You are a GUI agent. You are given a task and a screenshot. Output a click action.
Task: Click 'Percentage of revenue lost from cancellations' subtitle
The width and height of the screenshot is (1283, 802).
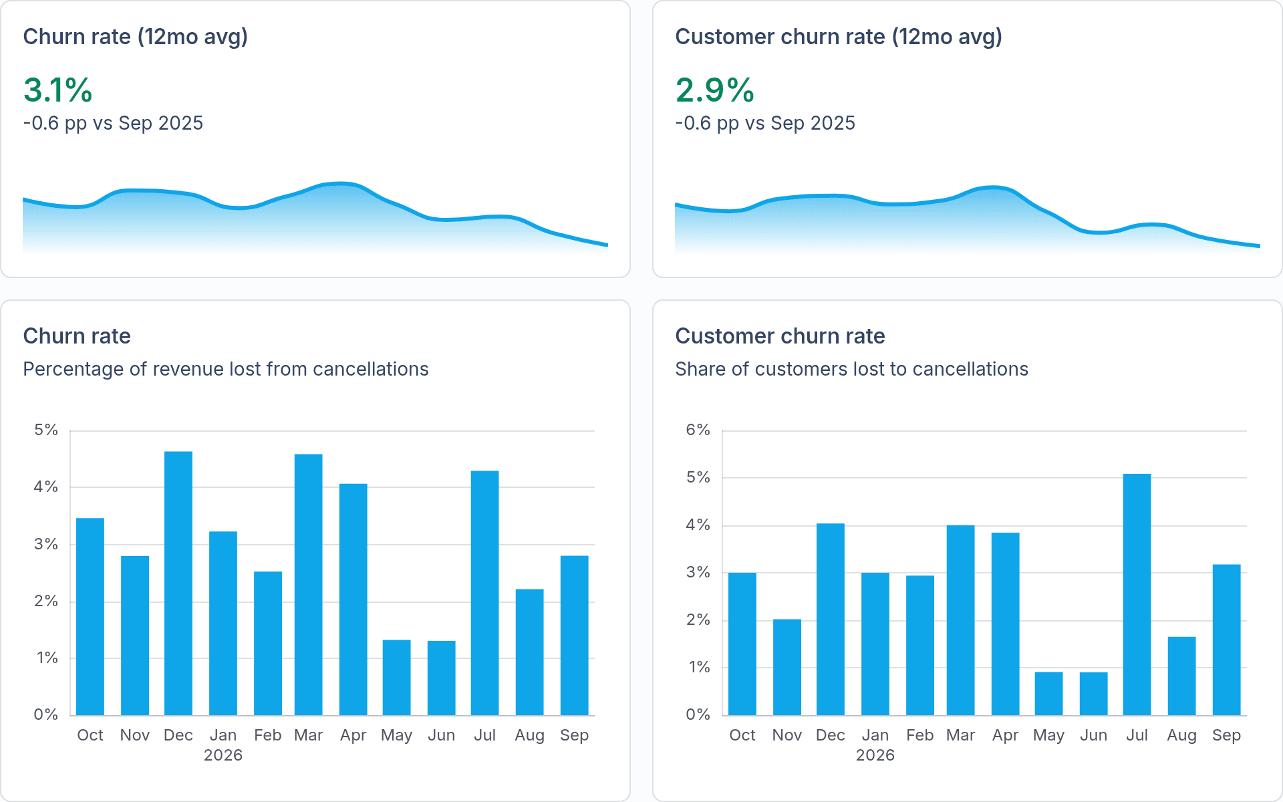click(x=226, y=369)
